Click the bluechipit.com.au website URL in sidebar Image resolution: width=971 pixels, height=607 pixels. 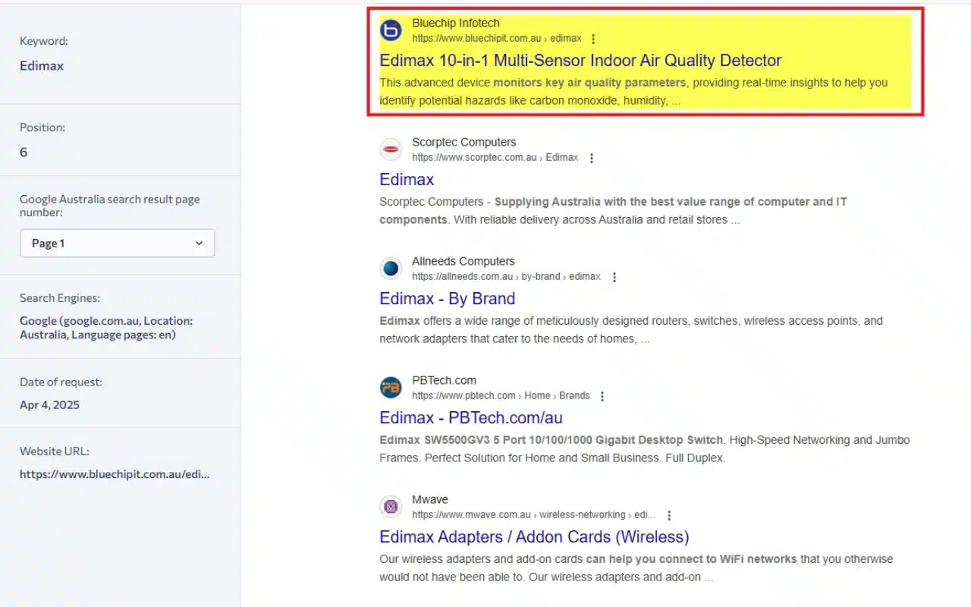(115, 474)
